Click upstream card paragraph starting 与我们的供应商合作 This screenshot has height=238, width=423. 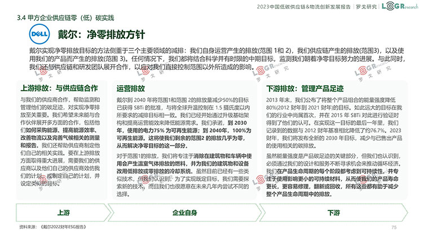60,142
